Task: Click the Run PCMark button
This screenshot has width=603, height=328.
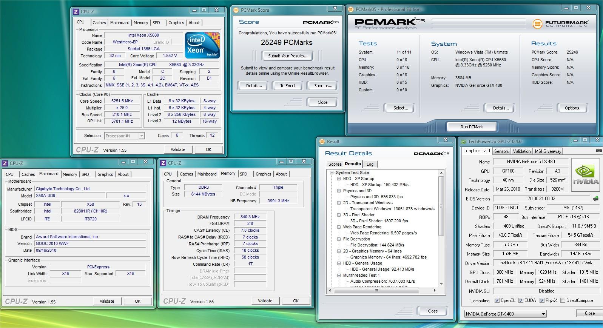Action: [472, 127]
